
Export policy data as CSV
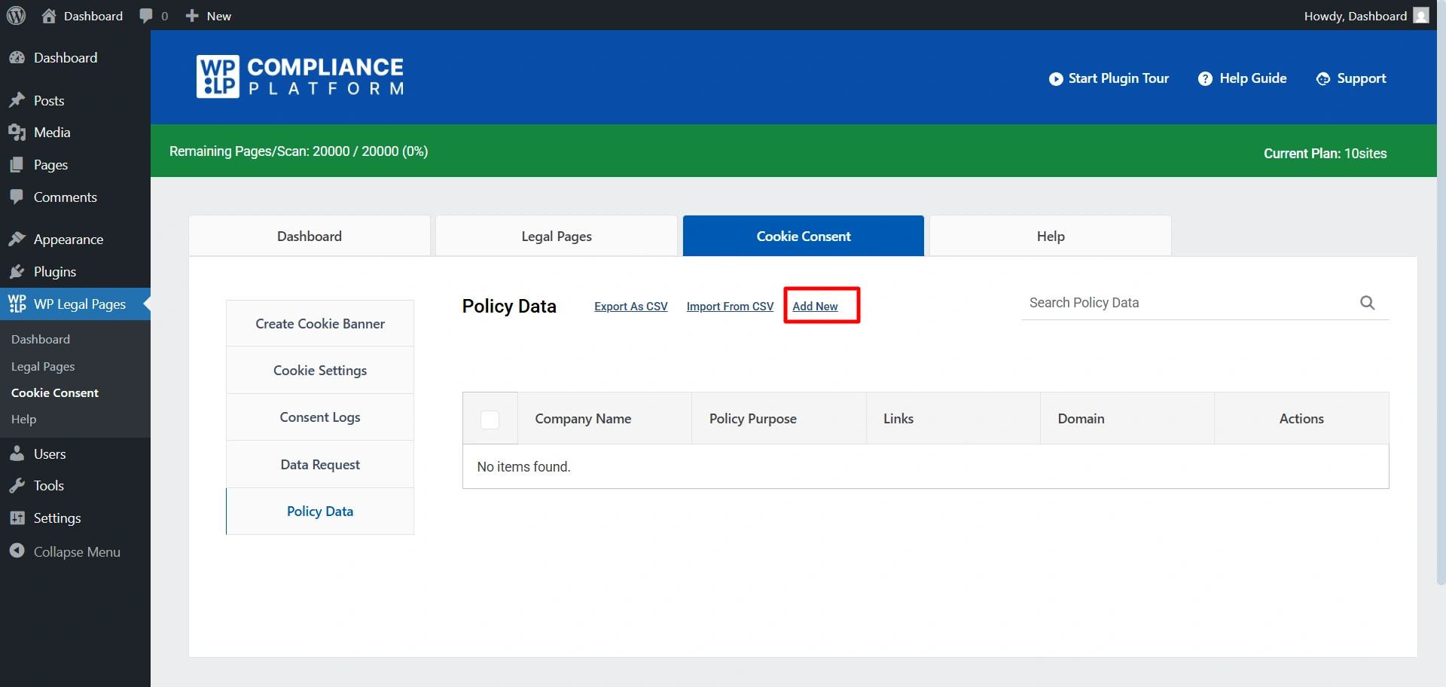(x=630, y=306)
